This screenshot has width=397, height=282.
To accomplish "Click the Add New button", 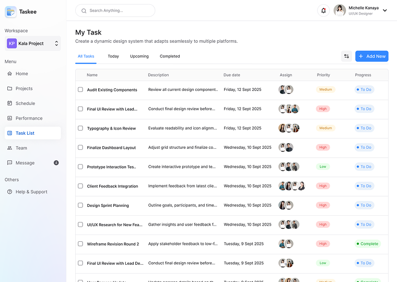I will (x=372, y=56).
